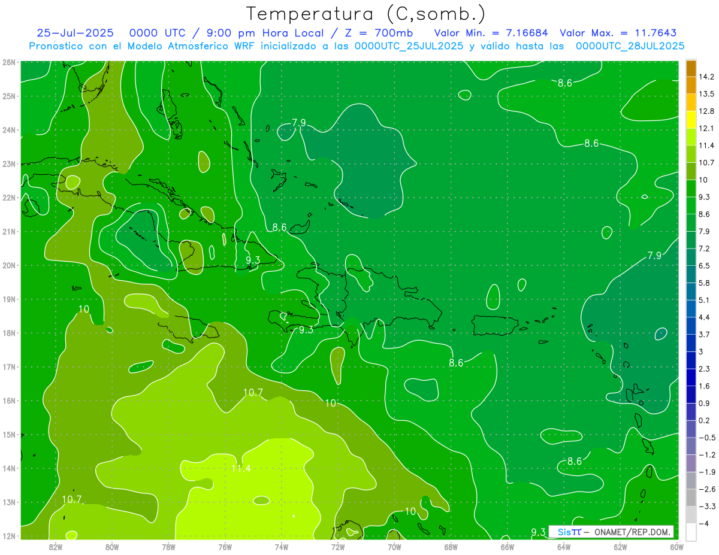Click the 74W longitude axis label
The width and height of the screenshot is (719, 555).
click(281, 547)
